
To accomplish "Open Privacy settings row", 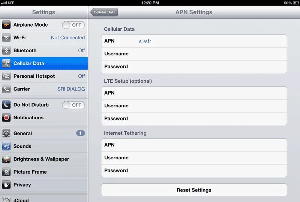I will (44, 185).
